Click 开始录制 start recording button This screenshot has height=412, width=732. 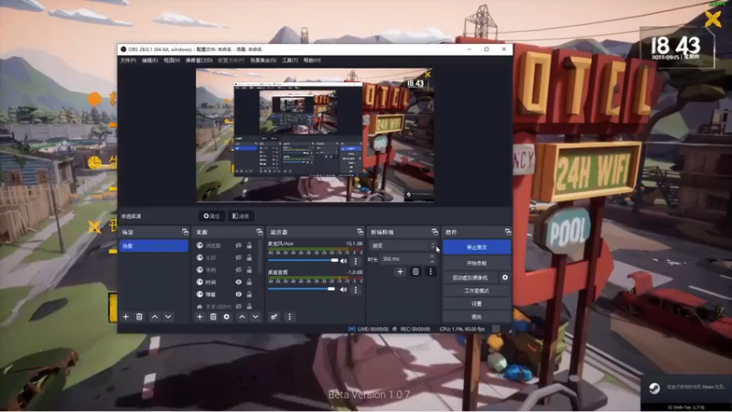point(477,263)
